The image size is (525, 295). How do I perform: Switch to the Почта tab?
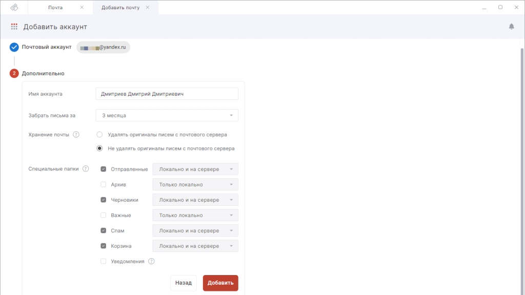55,8
